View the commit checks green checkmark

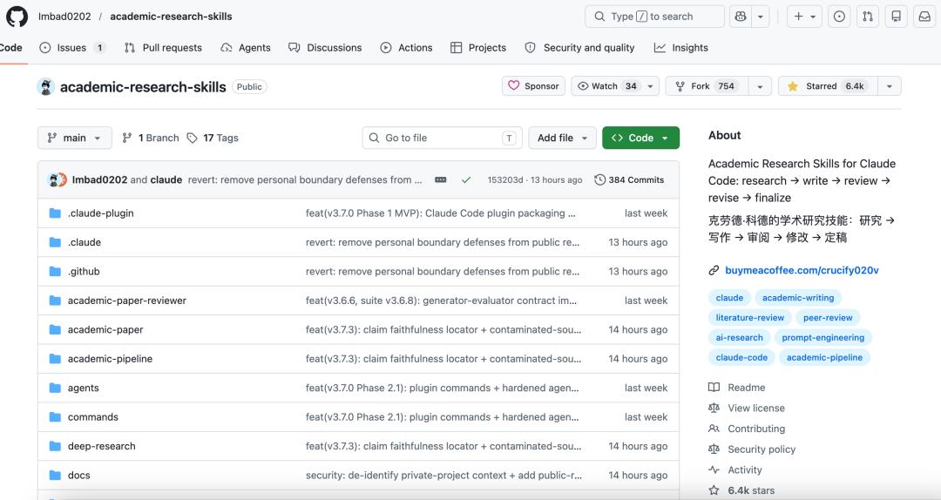pyautogui.click(x=465, y=179)
